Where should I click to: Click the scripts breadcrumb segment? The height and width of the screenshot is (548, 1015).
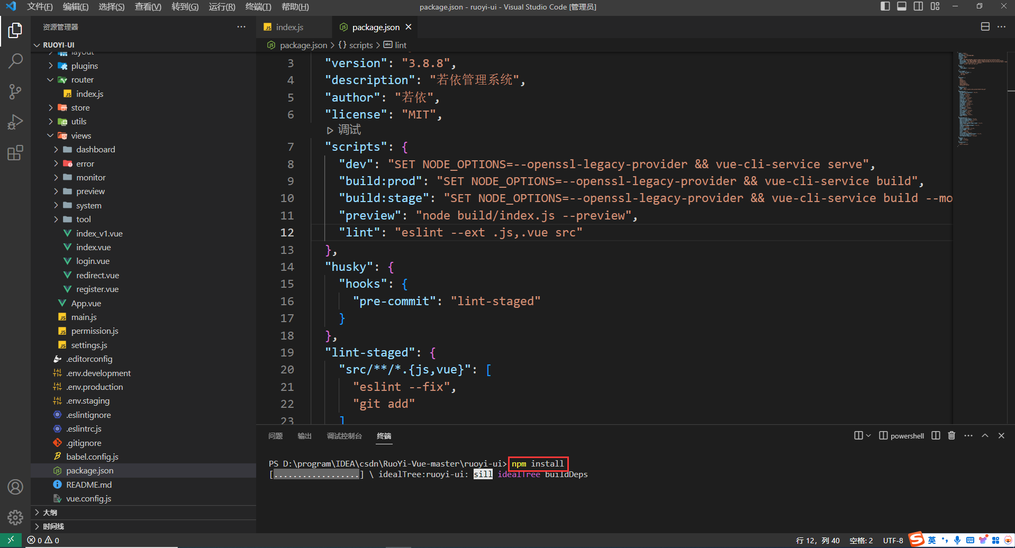point(360,45)
